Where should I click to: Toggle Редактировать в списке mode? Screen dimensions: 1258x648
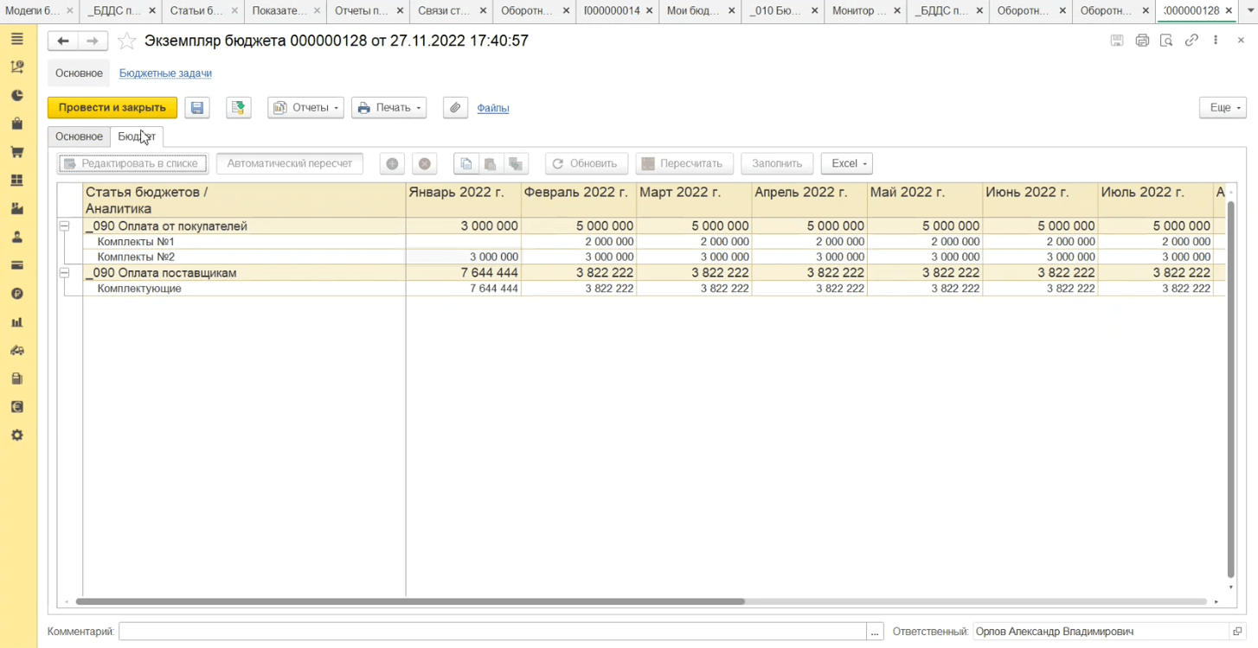(132, 163)
